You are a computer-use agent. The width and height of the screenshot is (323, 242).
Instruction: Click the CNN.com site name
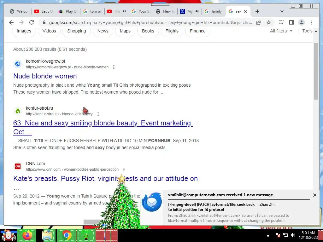click(x=35, y=164)
